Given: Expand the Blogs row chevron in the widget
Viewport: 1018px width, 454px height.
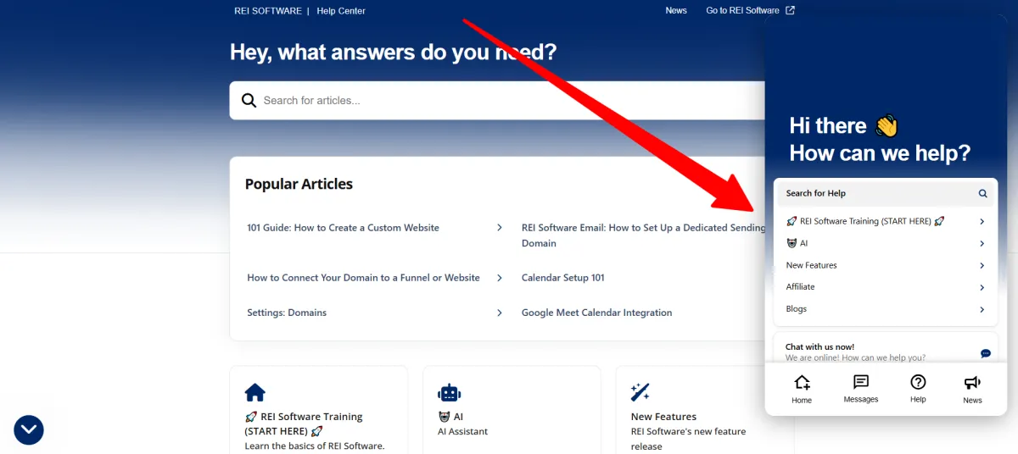Looking at the screenshot, I should [x=982, y=310].
